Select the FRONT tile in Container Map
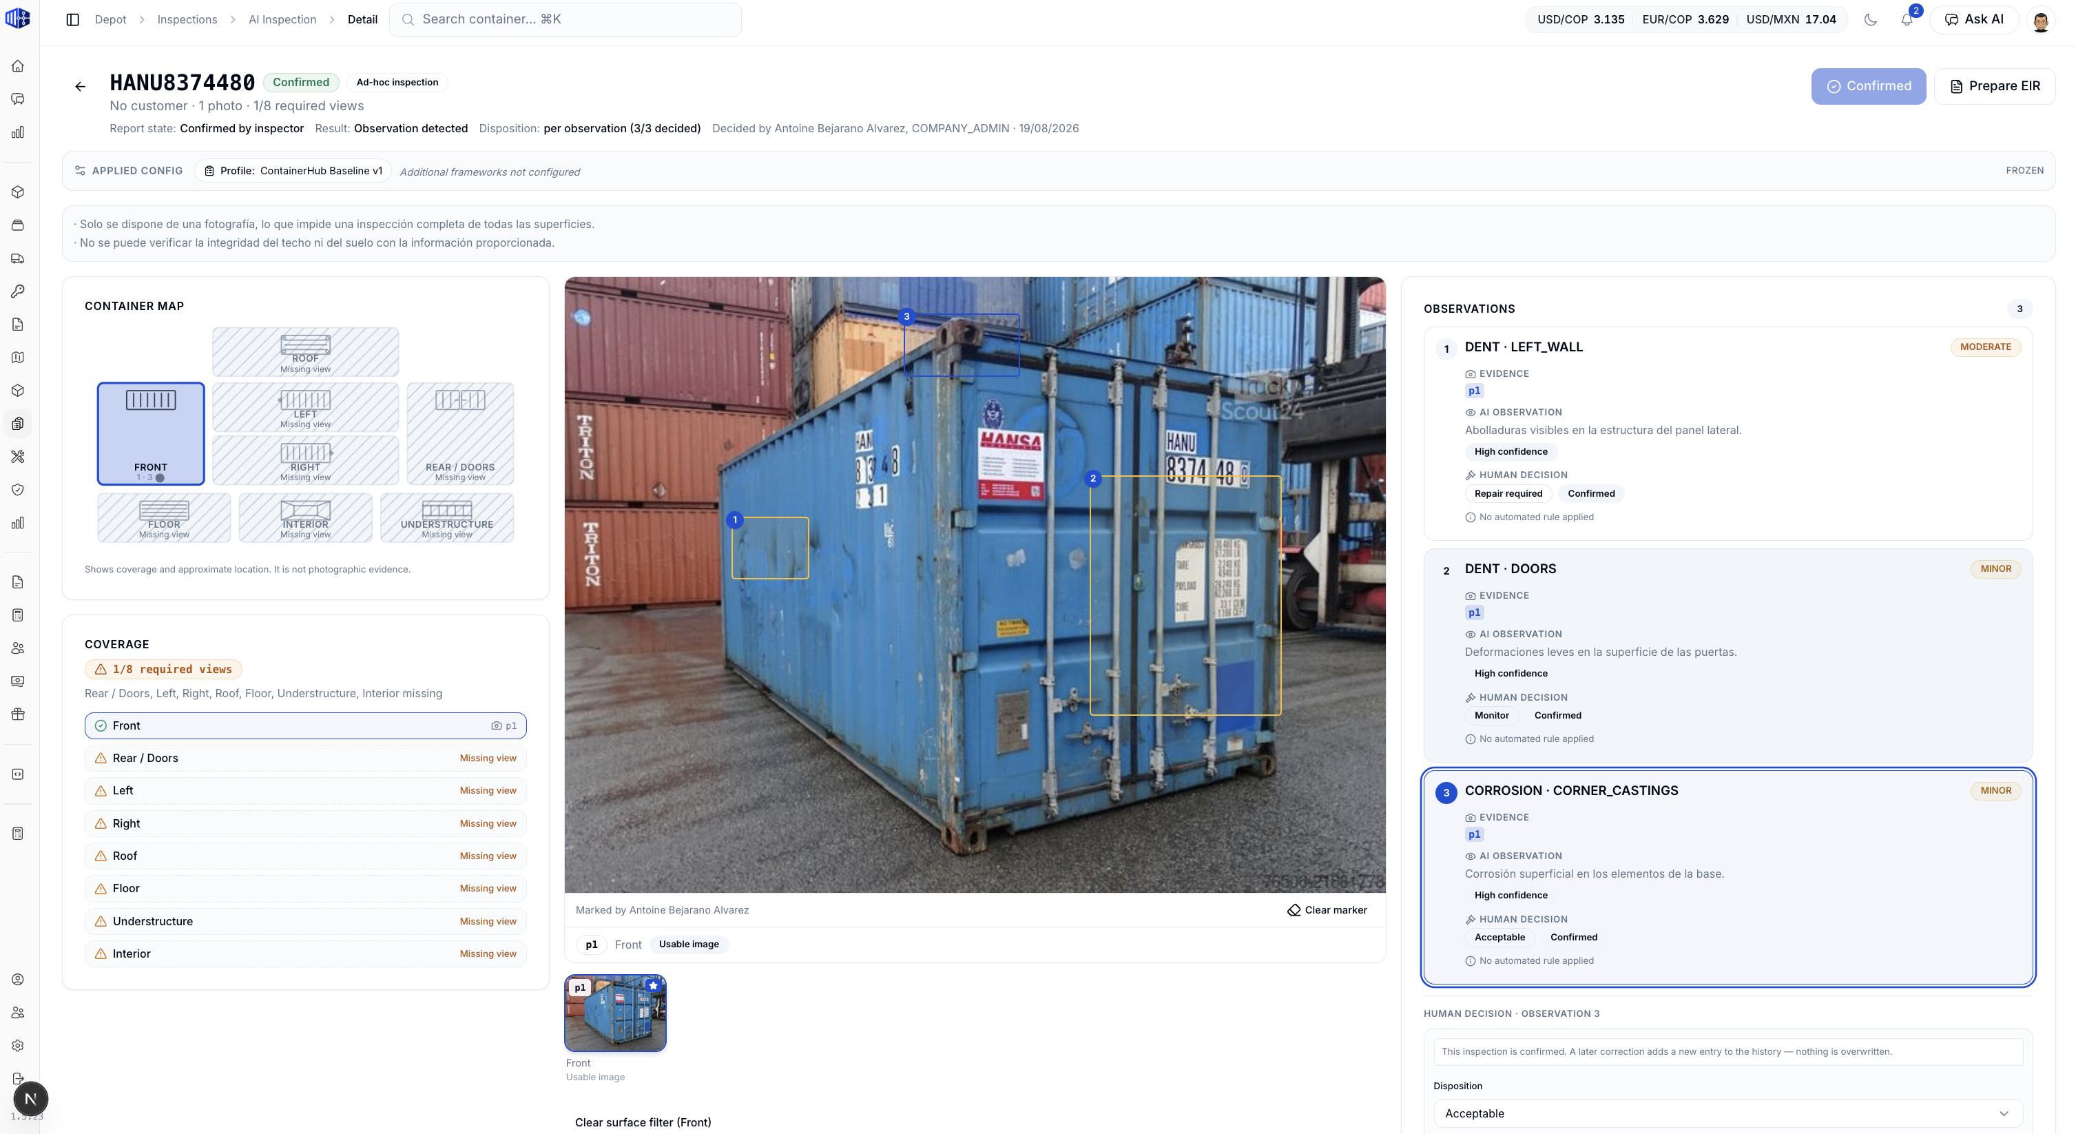The width and height of the screenshot is (2076, 1134). tap(151, 433)
